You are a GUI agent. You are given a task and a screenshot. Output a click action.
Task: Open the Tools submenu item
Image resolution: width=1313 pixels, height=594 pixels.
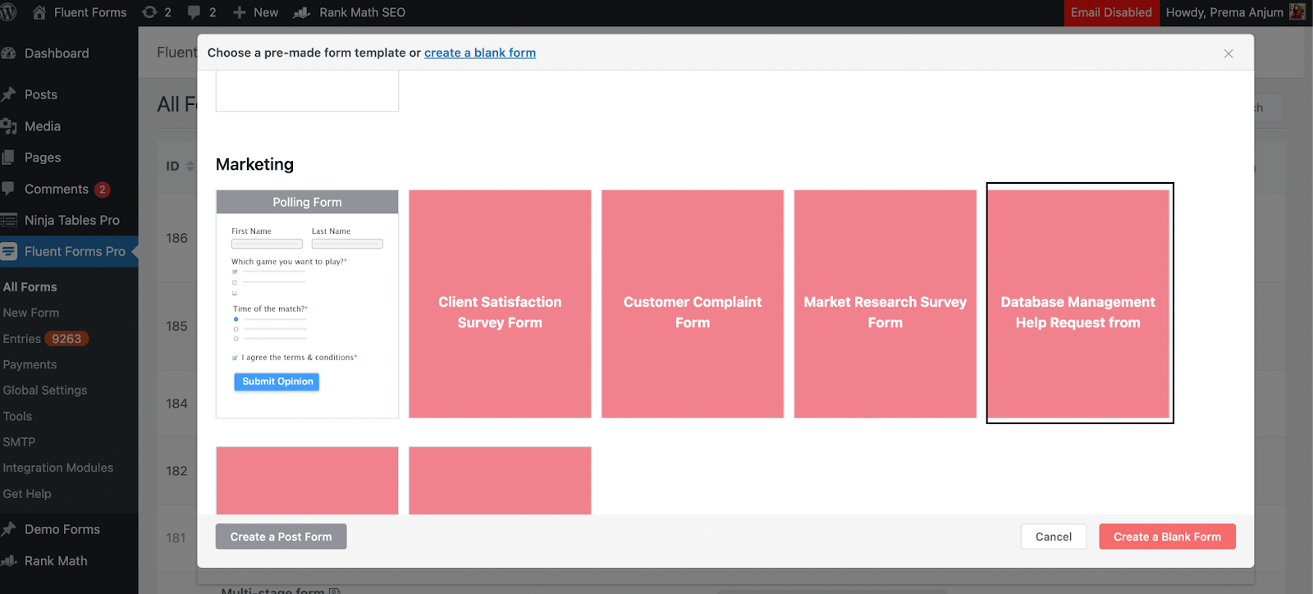pos(17,416)
